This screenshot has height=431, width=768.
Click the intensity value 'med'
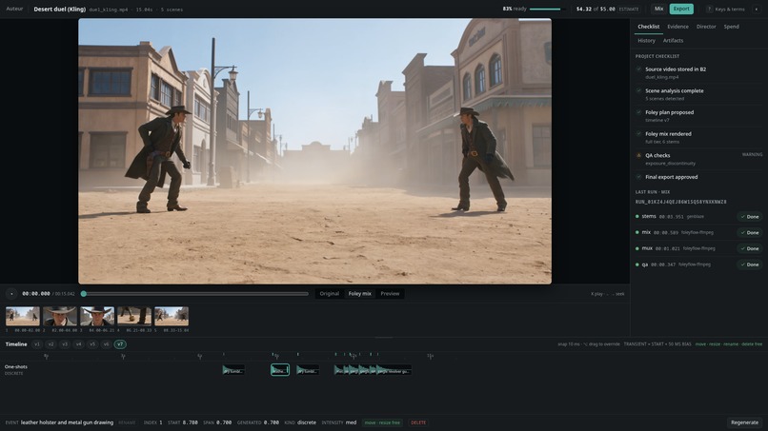(351, 422)
